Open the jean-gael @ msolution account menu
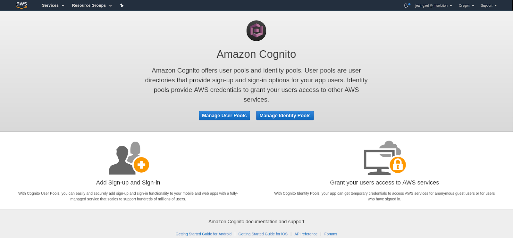Image resolution: width=513 pixels, height=238 pixels. [x=433, y=5]
